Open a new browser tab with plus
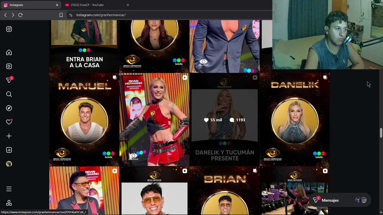Viewport: 383px width, 215px height. pyautogui.click(x=128, y=5)
